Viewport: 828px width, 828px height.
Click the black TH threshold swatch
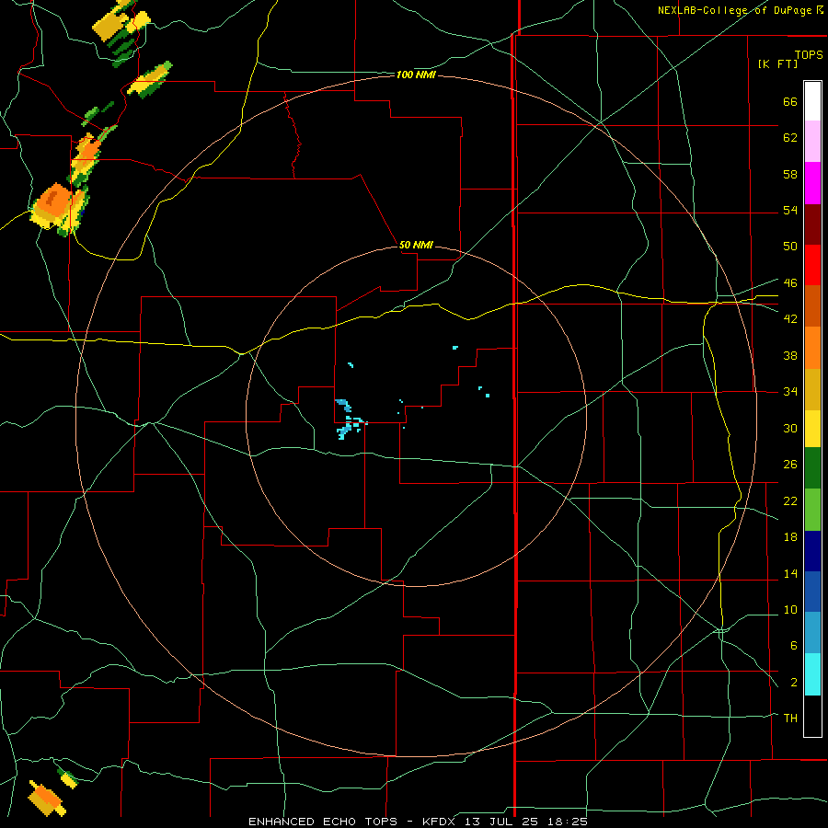point(812,716)
